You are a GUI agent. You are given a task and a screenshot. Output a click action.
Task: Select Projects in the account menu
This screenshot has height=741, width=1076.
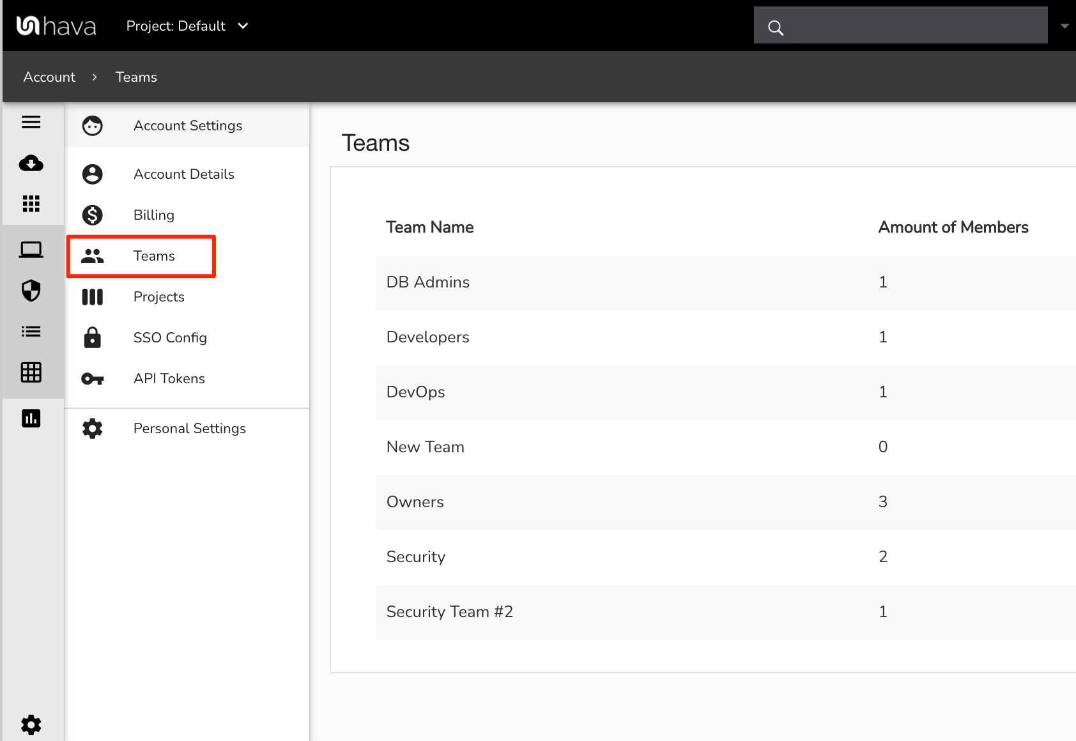click(x=158, y=297)
